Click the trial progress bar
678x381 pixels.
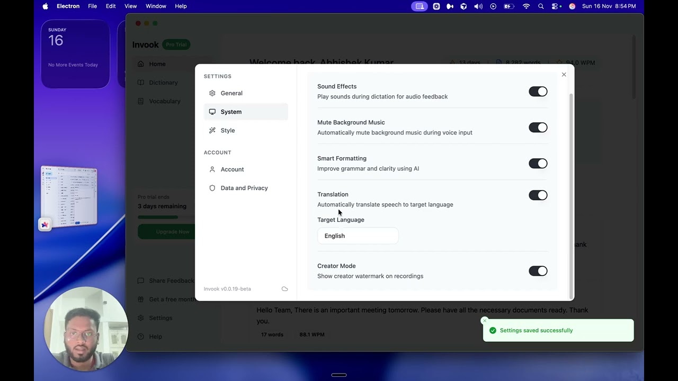click(166, 217)
